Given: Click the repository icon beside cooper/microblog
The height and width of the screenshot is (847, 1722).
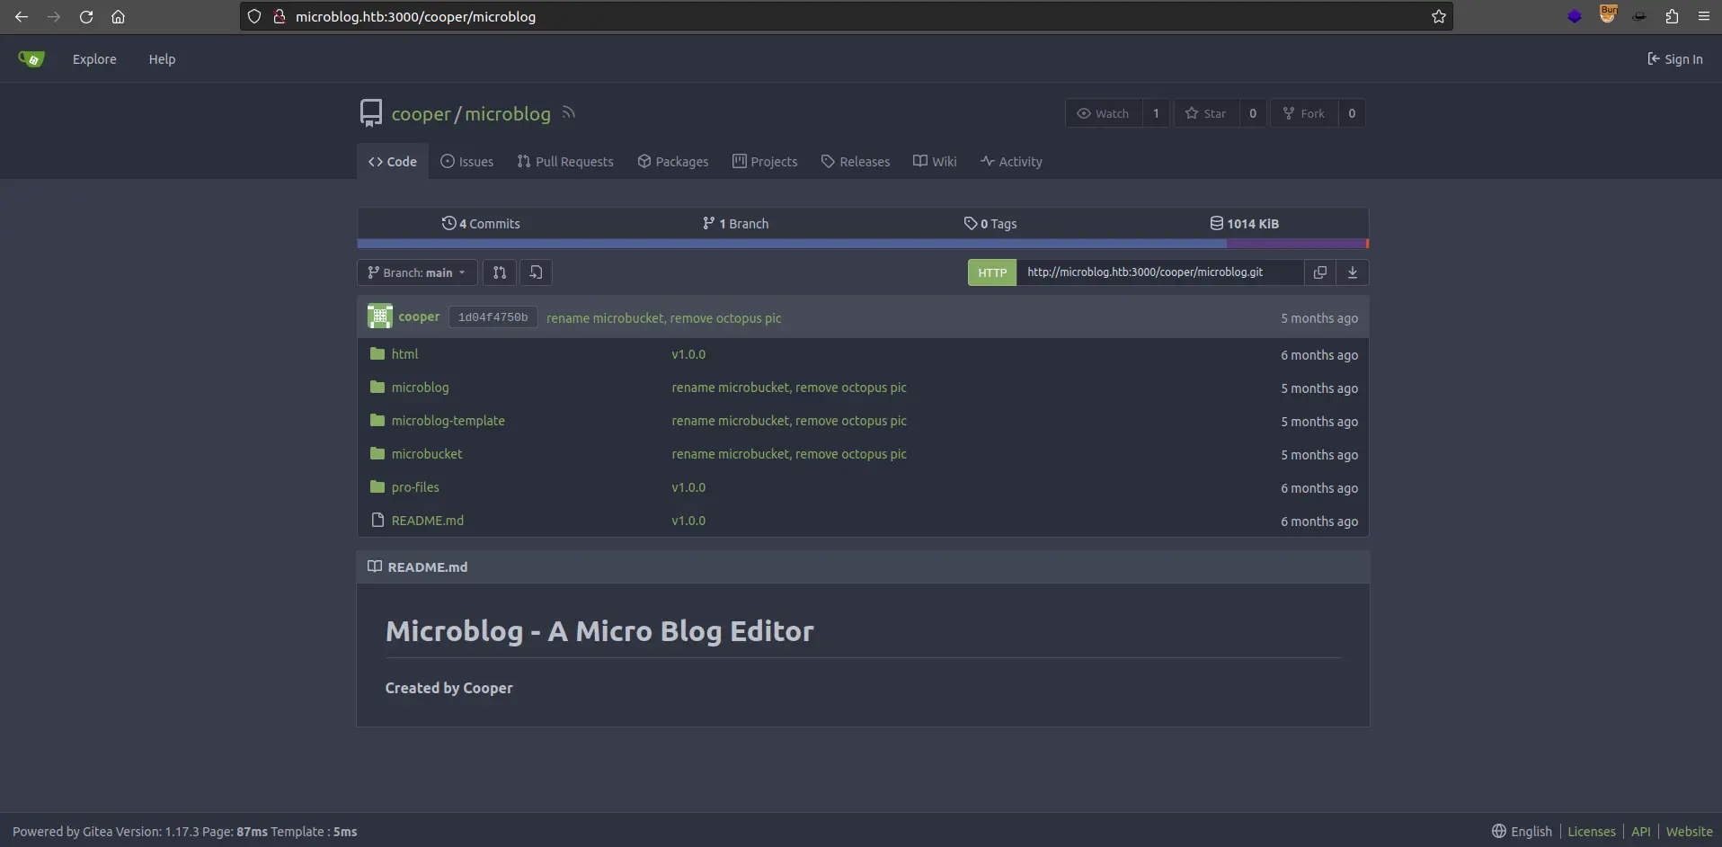Looking at the screenshot, I should point(371,113).
